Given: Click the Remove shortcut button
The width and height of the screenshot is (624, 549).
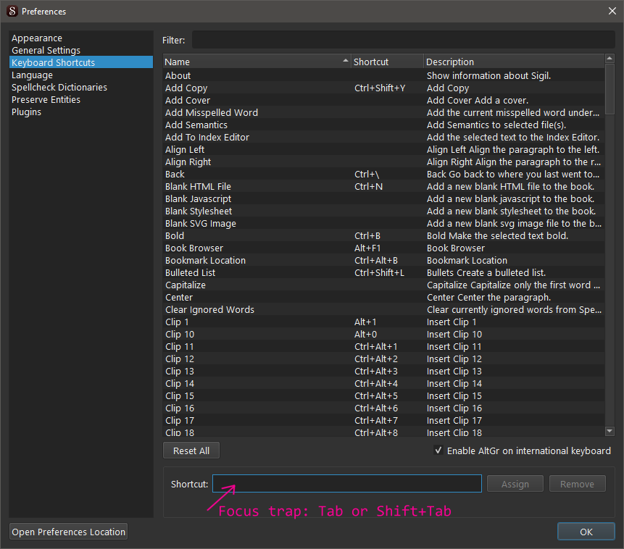Looking at the screenshot, I should tap(577, 484).
